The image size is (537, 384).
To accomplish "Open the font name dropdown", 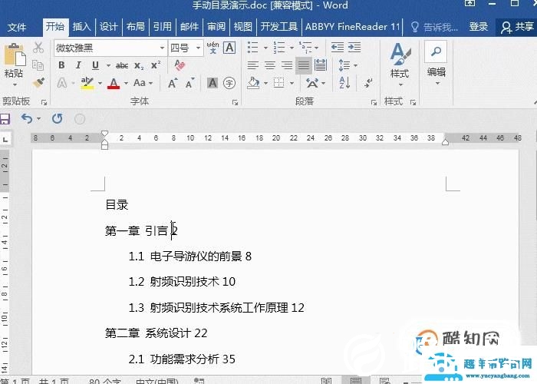I will point(163,48).
